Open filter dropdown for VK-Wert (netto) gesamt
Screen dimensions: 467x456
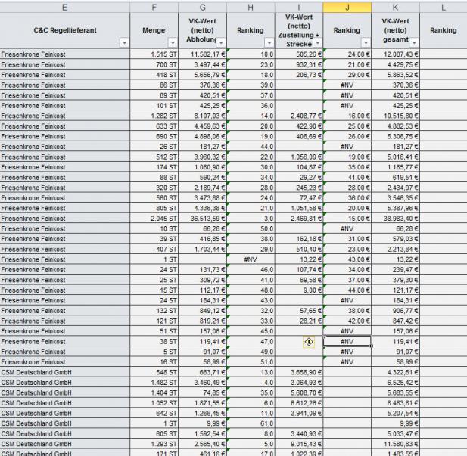414,43
